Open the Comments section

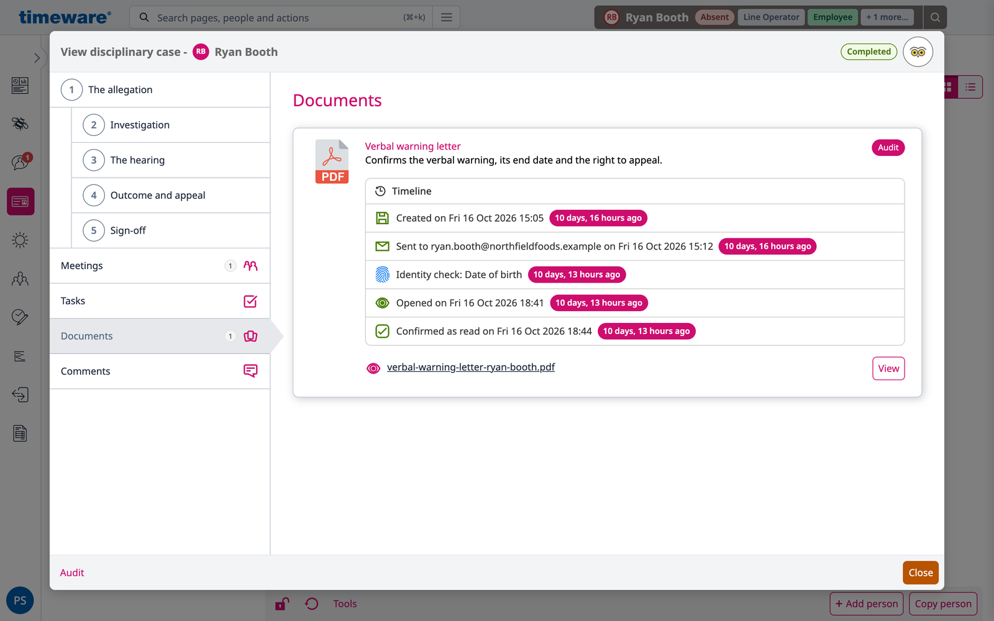click(x=160, y=371)
